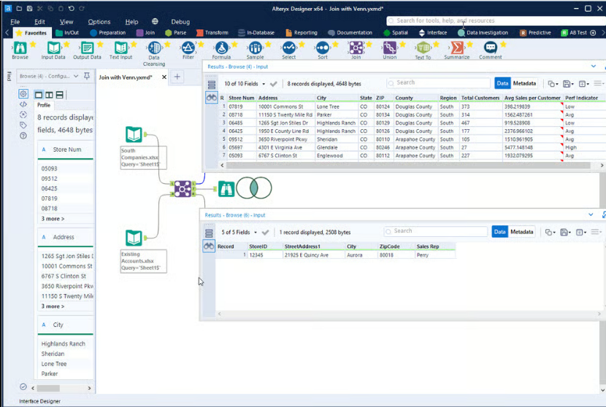
Task: Click the Profile tab in Browse panel
Action: click(x=44, y=105)
